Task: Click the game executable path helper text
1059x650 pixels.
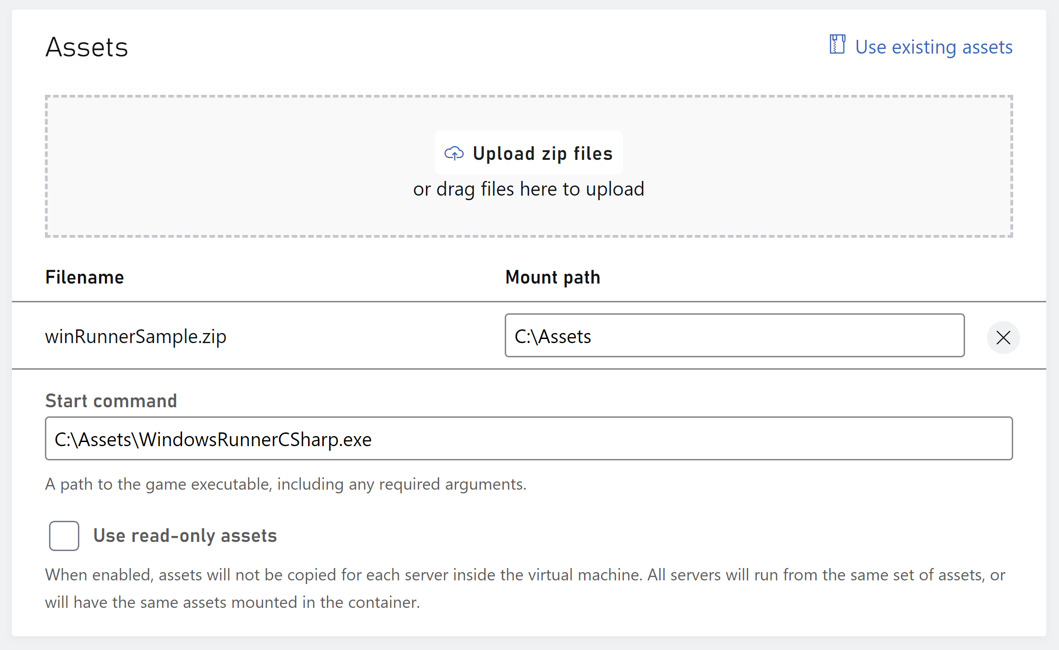Action: [286, 484]
